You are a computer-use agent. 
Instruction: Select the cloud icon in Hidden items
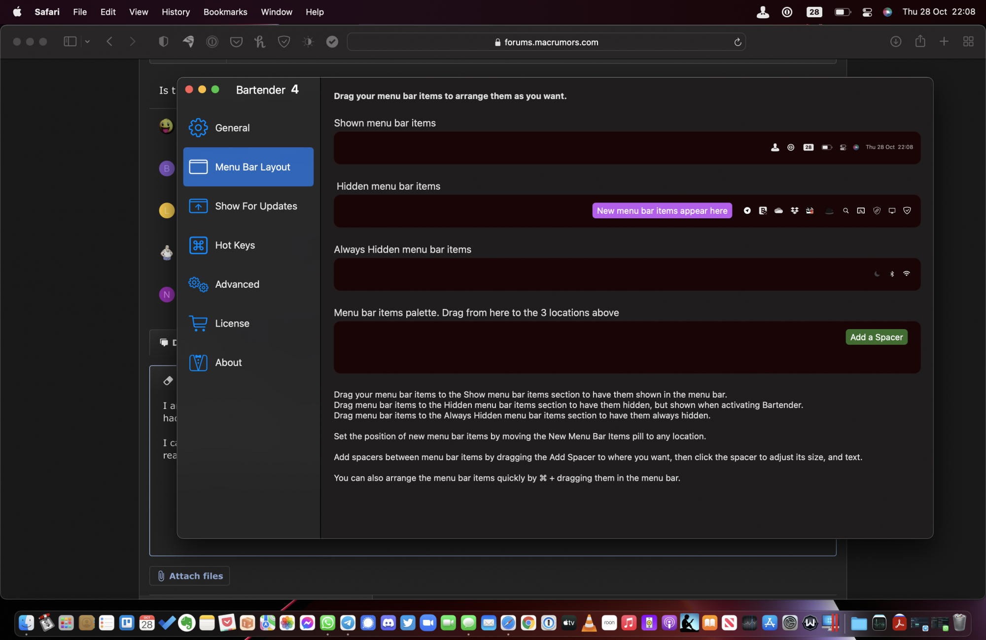[778, 210]
